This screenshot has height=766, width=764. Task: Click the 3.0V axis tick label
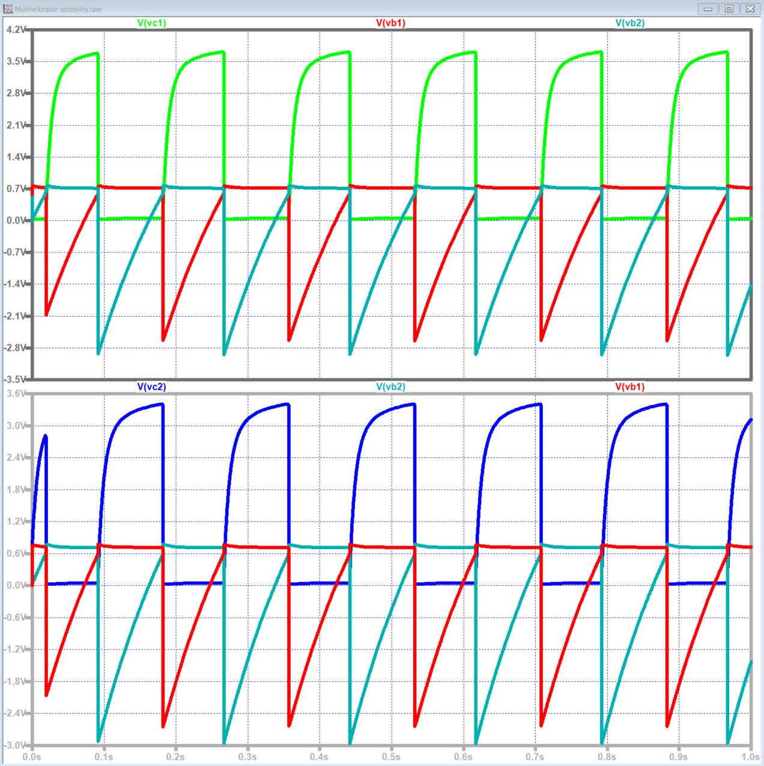click(16, 425)
